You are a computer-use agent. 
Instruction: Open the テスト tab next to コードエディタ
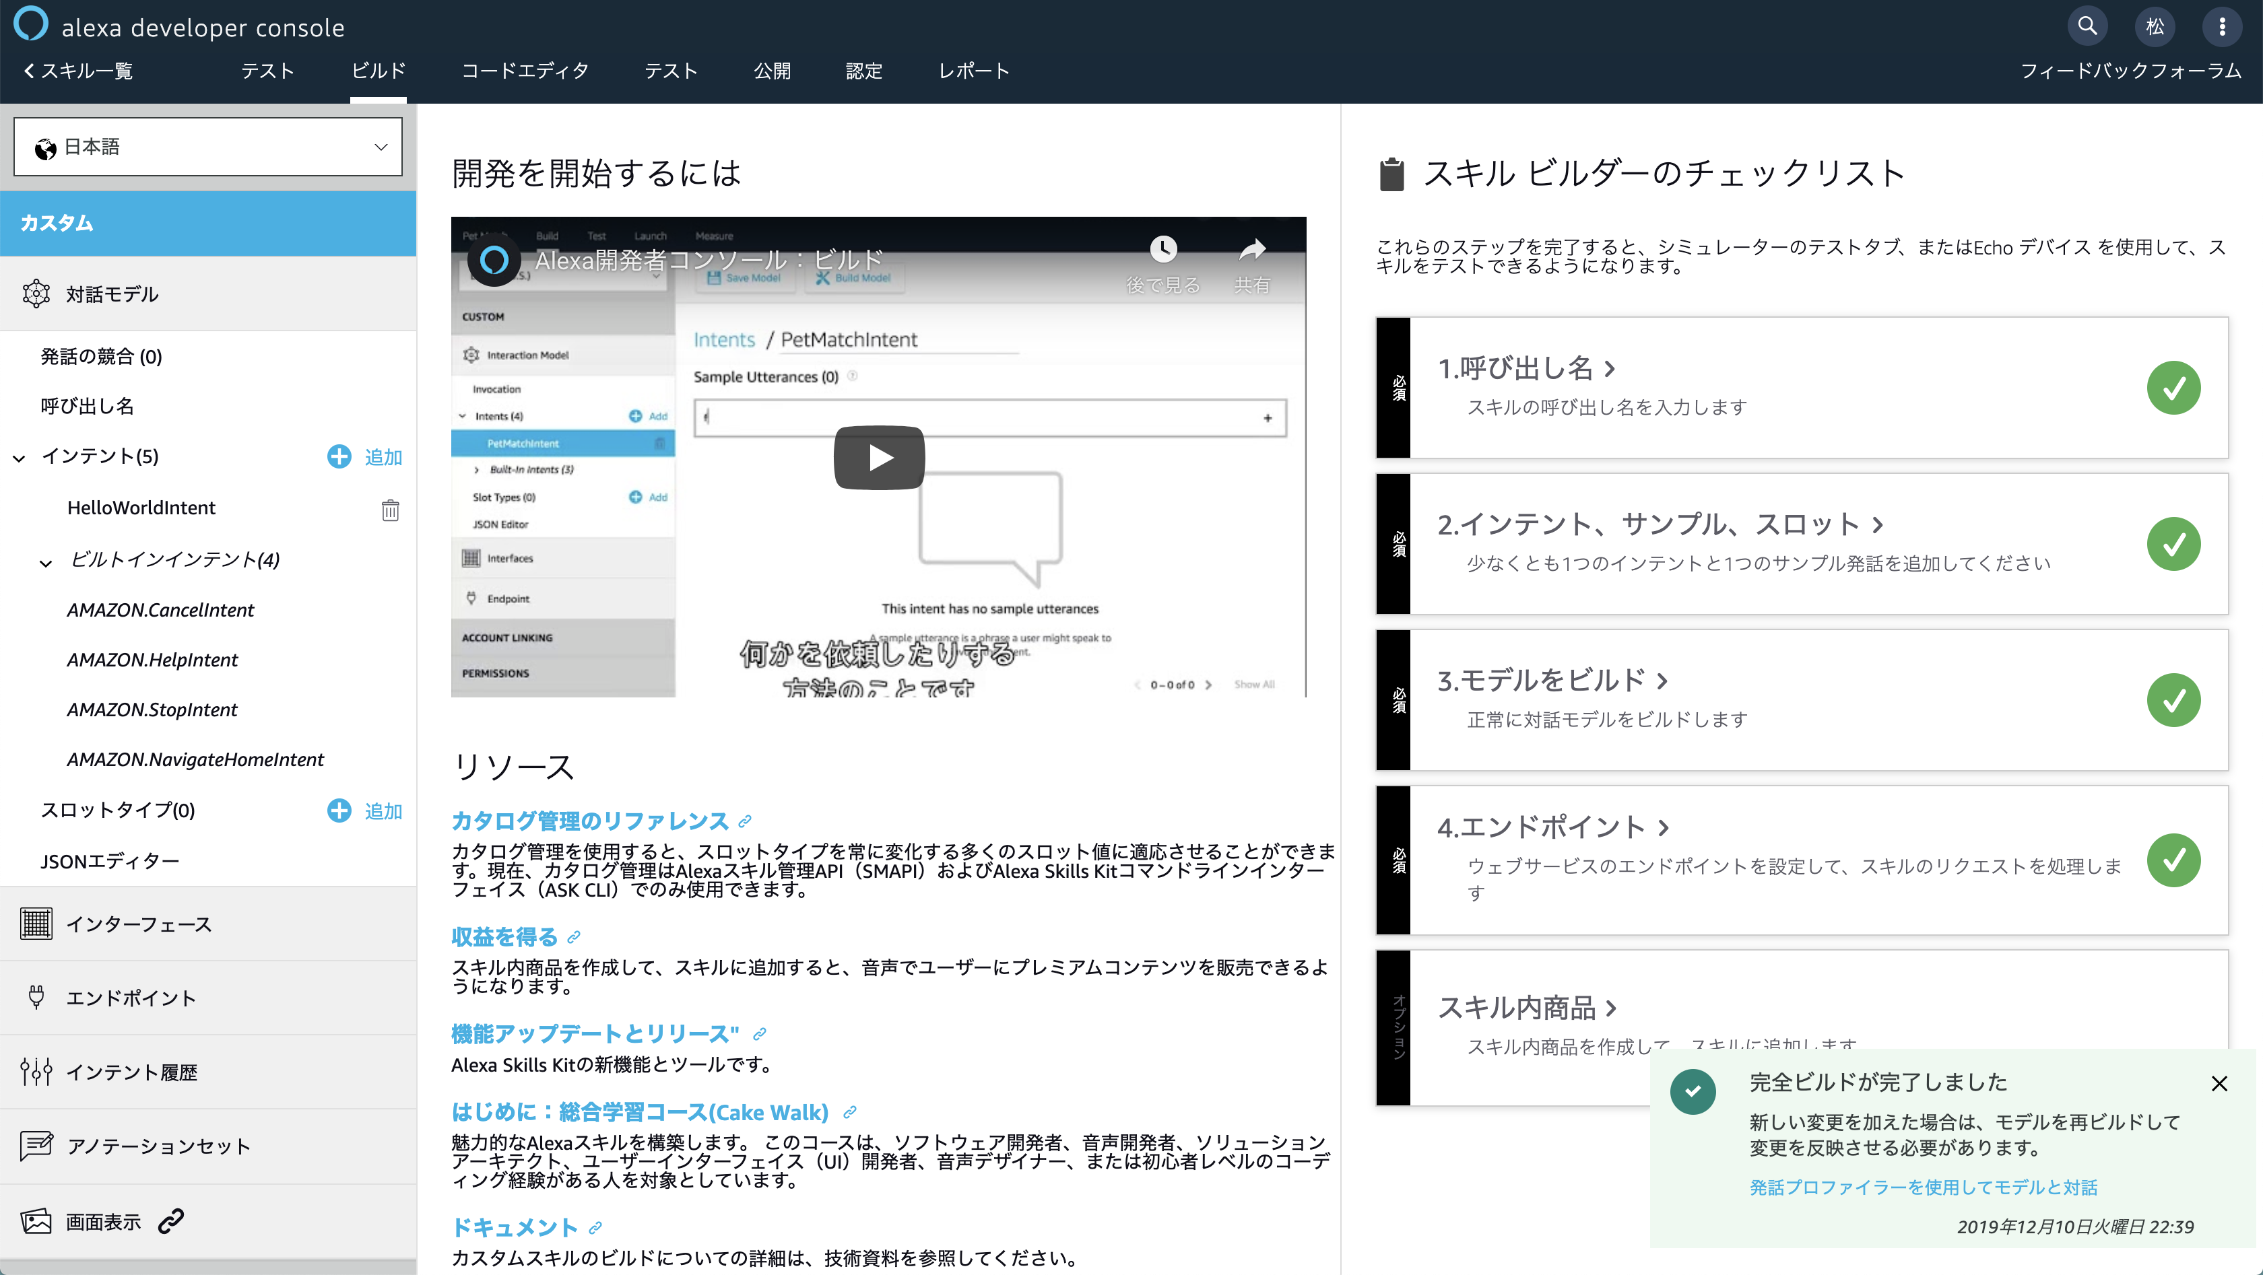670,70
